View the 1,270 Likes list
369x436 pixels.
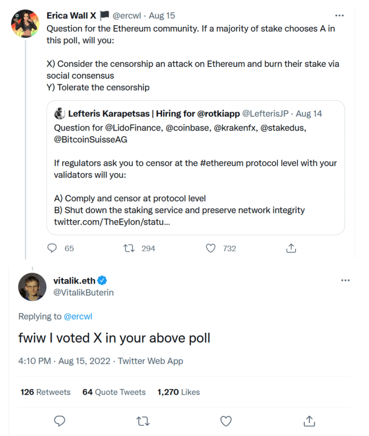coord(179,392)
